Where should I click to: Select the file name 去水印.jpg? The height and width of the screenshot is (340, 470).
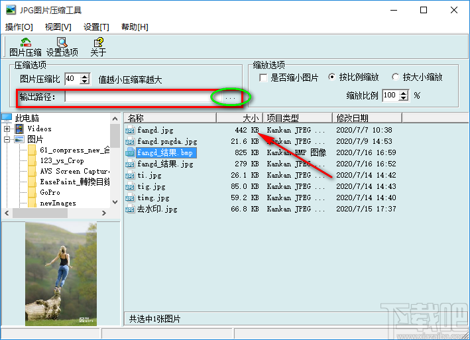pos(157,209)
